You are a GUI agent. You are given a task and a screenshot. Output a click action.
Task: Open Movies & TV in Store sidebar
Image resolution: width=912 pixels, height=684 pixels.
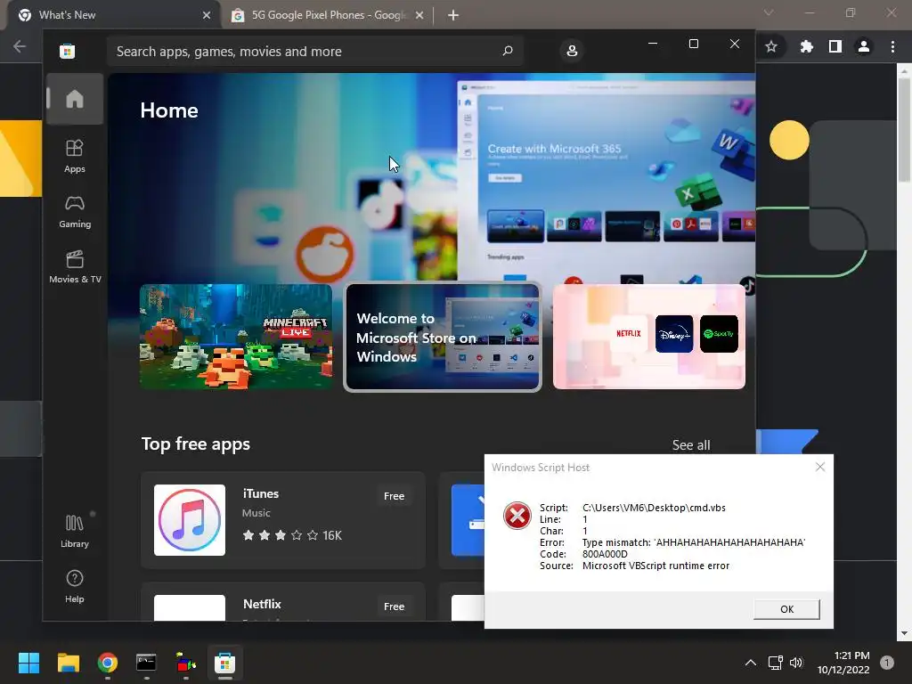tap(75, 267)
